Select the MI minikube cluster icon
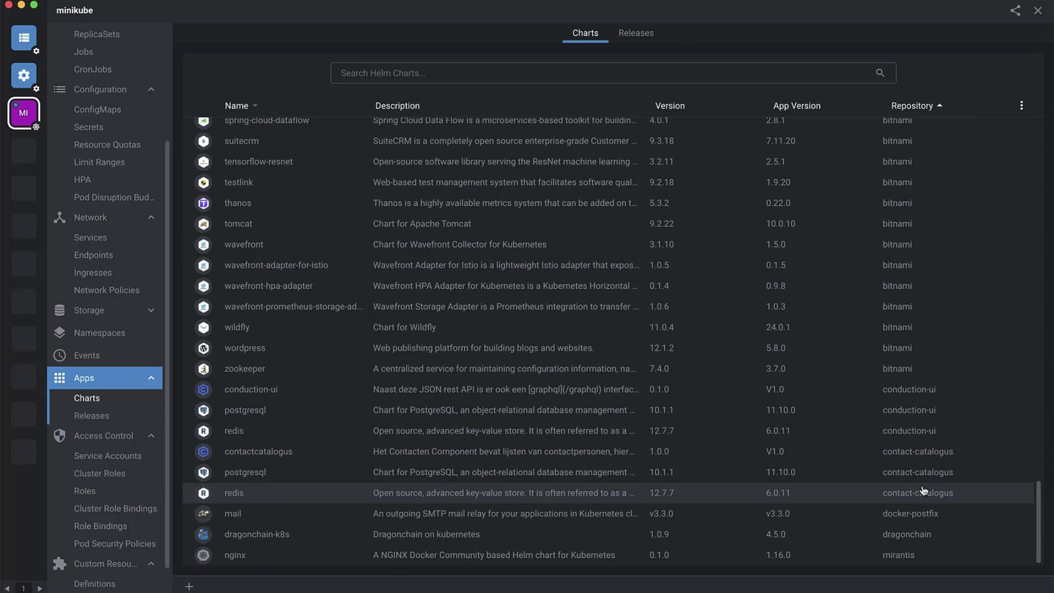This screenshot has width=1054, height=593. 24,113
